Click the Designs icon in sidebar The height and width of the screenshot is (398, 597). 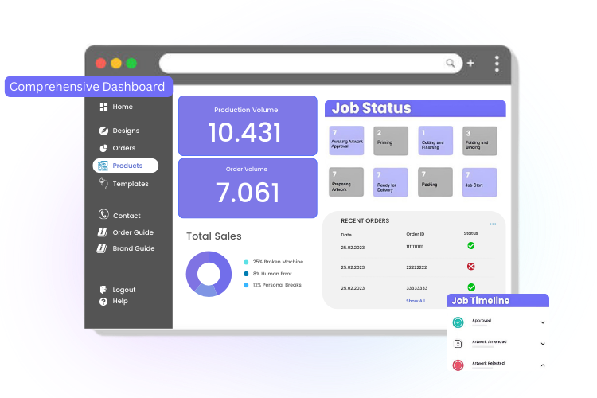pos(103,131)
